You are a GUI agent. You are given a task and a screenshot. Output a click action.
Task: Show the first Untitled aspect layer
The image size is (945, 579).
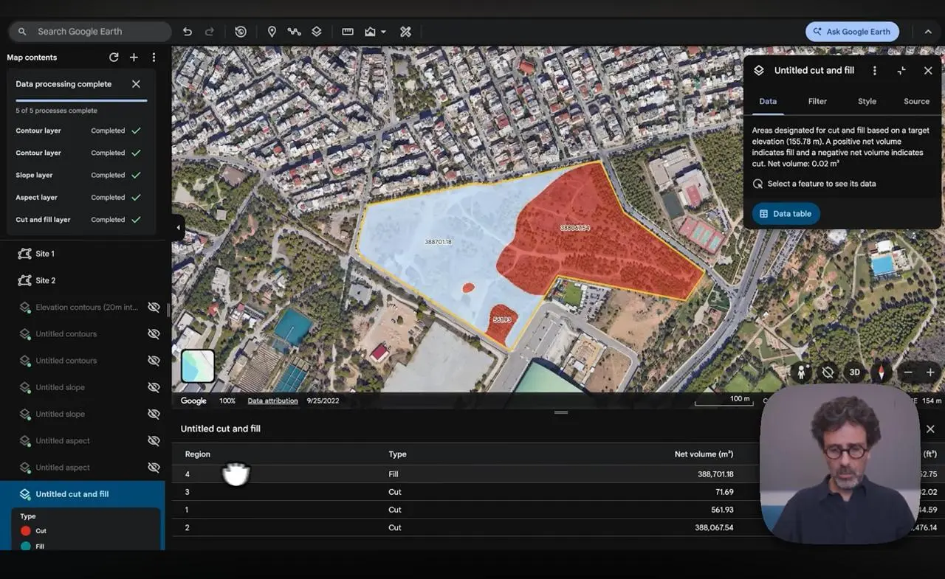[x=154, y=441]
